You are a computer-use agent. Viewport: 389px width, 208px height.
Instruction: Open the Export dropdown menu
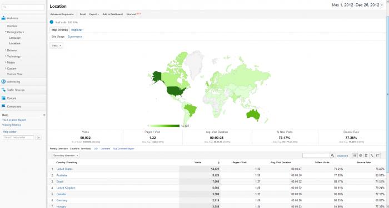point(94,14)
